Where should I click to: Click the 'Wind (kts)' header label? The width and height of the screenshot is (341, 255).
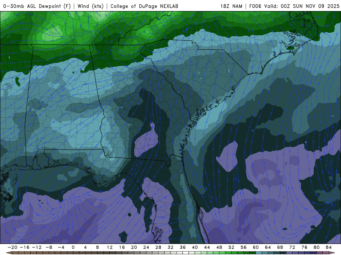tap(90, 6)
